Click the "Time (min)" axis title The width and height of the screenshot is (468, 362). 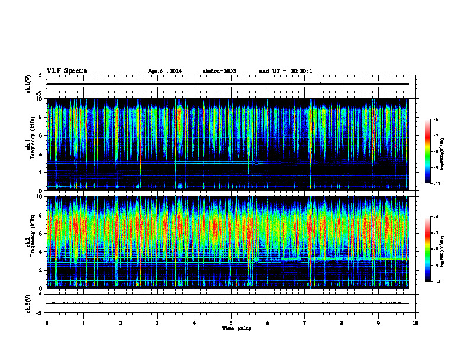(236, 328)
